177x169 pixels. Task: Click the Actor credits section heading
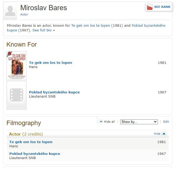pyautogui.click(x=15, y=134)
